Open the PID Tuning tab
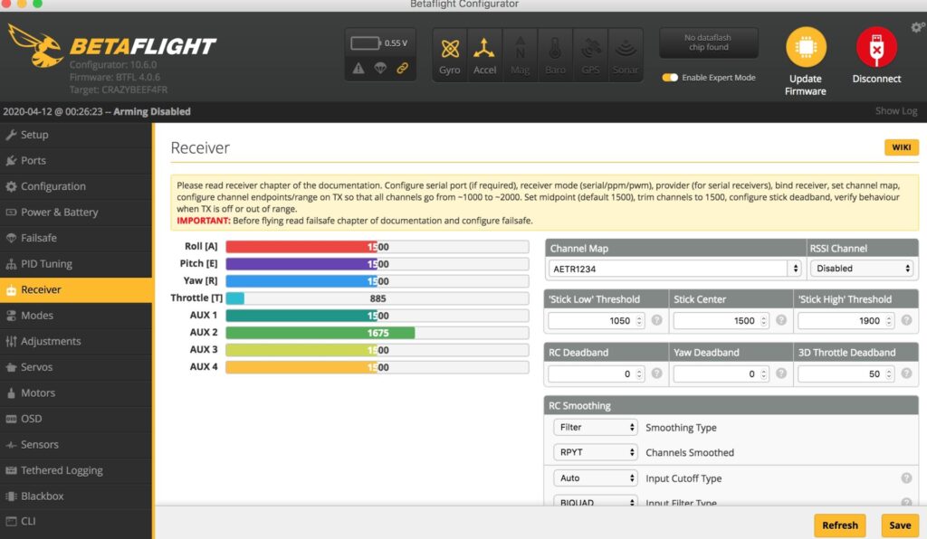The height and width of the screenshot is (539, 927). [76, 264]
